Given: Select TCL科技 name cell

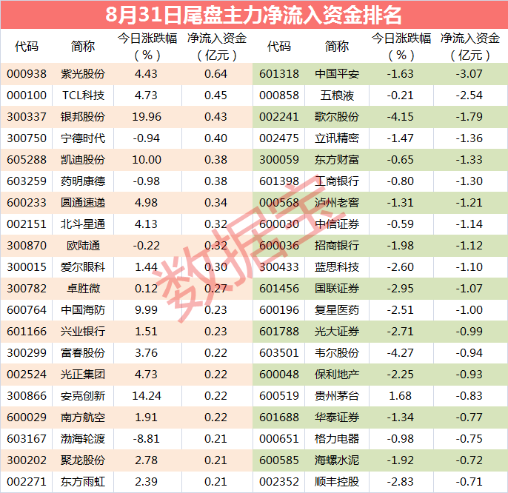Looking at the screenshot, I should coord(83,95).
